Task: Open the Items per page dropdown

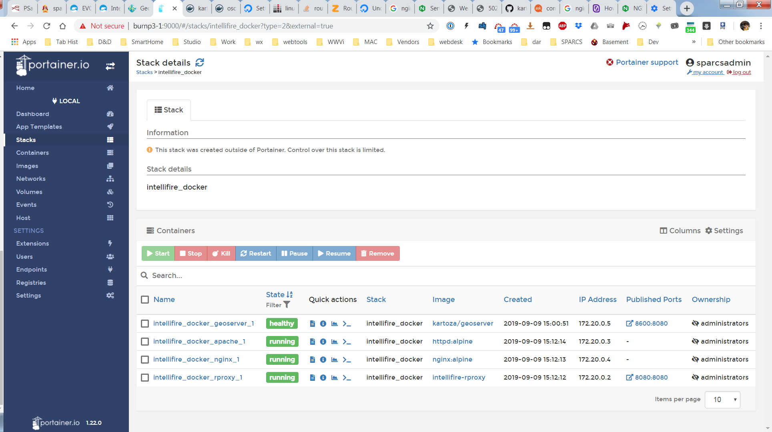Action: (722, 400)
